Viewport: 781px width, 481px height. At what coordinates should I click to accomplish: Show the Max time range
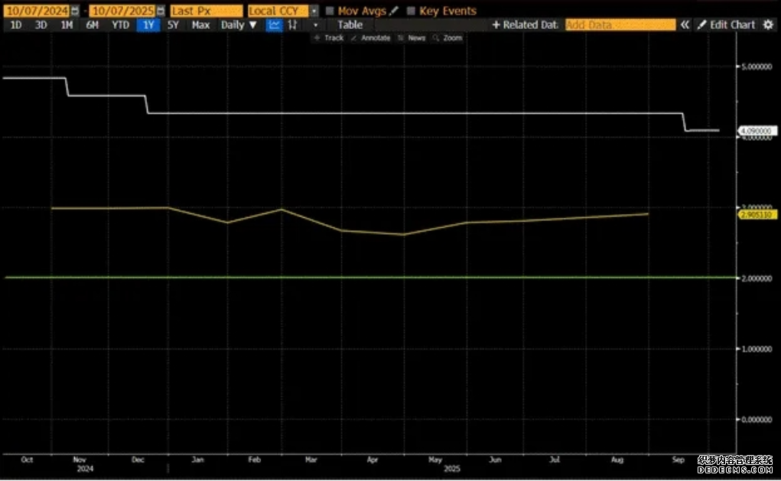200,25
